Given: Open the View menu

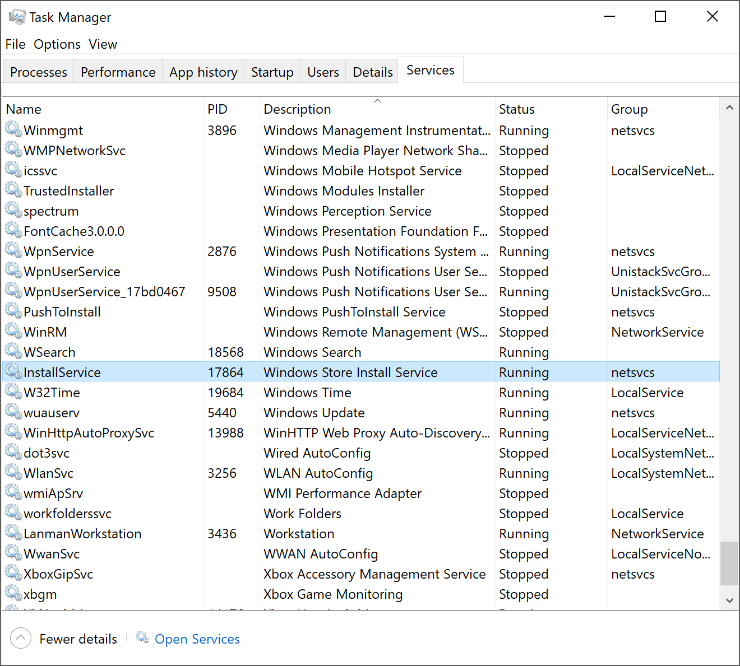Looking at the screenshot, I should click(x=103, y=44).
